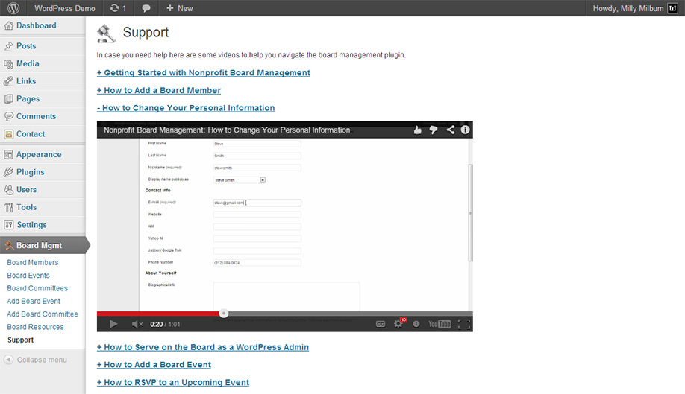
Task: Open the New content menu in admin bar
Action: [179, 8]
